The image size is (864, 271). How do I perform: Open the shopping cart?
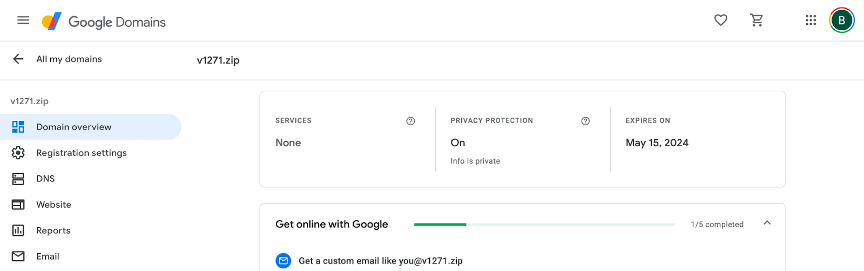point(757,21)
